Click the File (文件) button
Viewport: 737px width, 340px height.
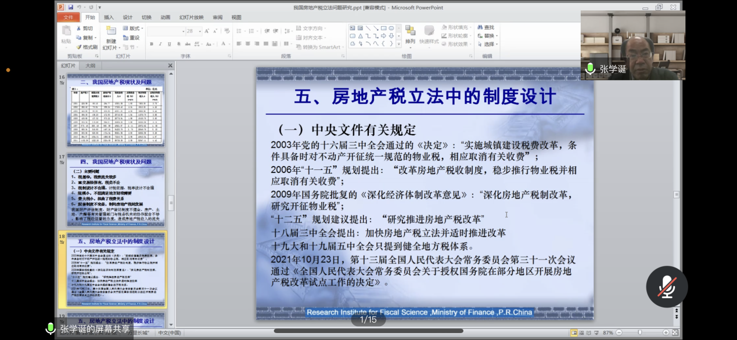[x=68, y=17]
